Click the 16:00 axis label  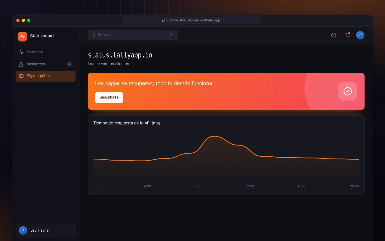(x=302, y=186)
